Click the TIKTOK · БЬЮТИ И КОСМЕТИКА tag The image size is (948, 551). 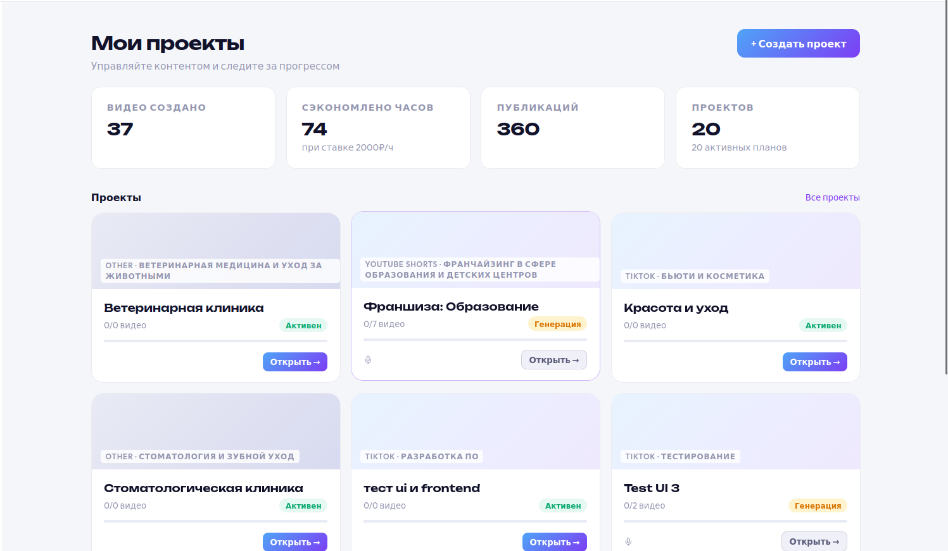point(695,276)
